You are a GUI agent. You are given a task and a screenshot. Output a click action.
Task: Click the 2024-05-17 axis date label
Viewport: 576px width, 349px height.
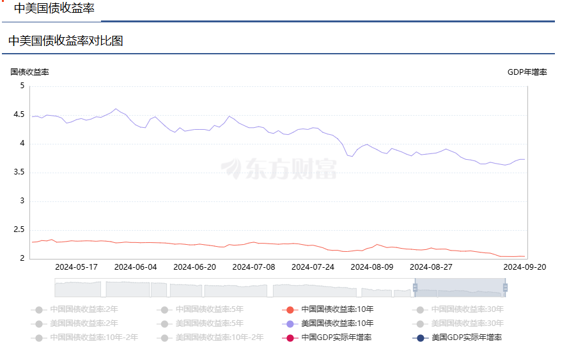[x=77, y=267]
